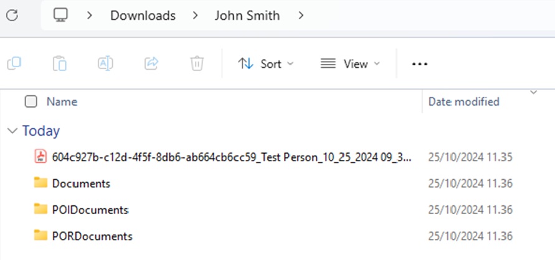
Task: Select the PORDocuments folder
Action: 92,236
